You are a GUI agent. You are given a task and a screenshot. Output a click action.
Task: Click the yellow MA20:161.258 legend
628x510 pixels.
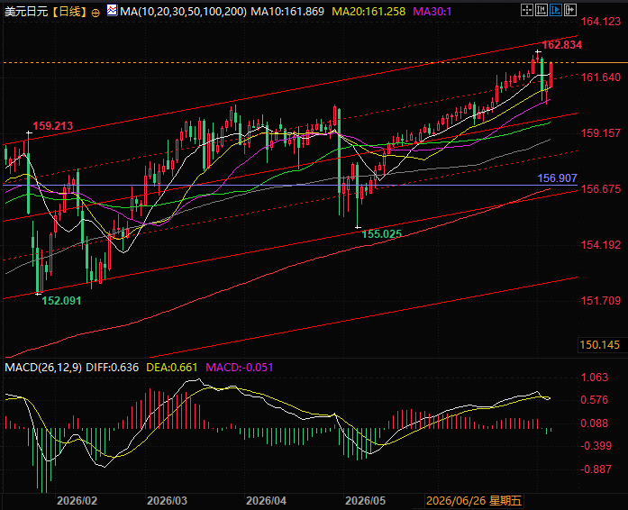(x=369, y=12)
